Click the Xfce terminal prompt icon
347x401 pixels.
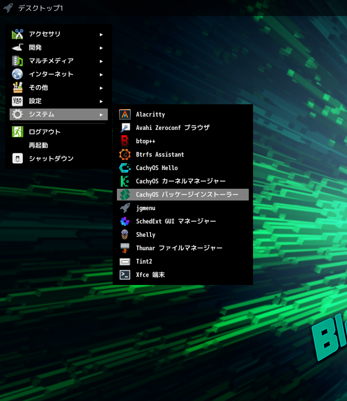point(125,275)
